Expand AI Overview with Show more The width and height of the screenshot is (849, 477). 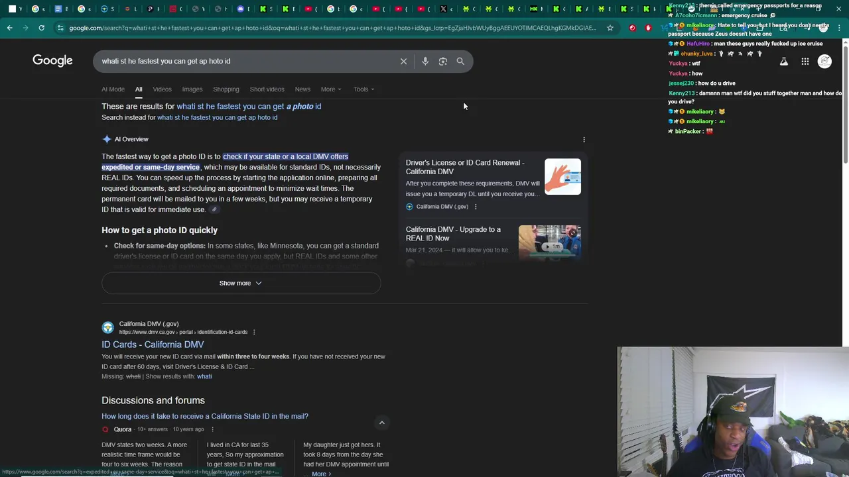pyautogui.click(x=241, y=283)
